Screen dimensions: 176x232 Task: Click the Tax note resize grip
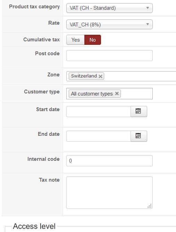[x=150, y=206]
